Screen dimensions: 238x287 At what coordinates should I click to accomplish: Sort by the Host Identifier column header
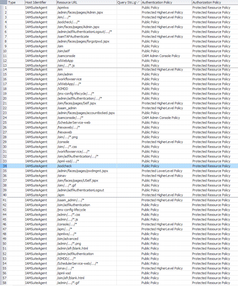tap(40, 2)
